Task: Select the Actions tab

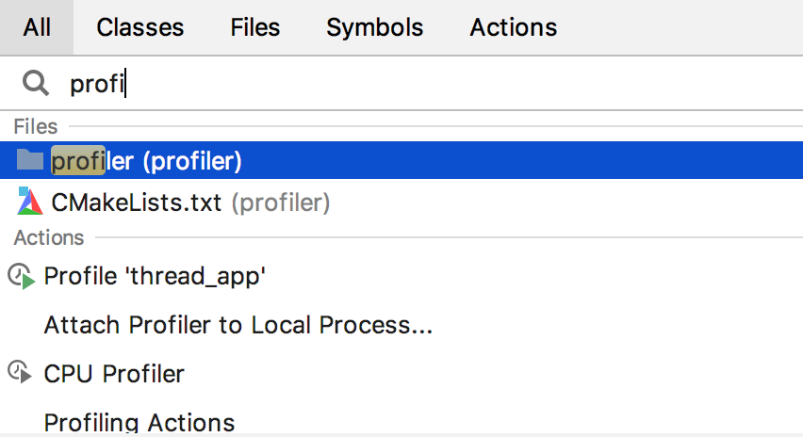Action: pos(514,27)
